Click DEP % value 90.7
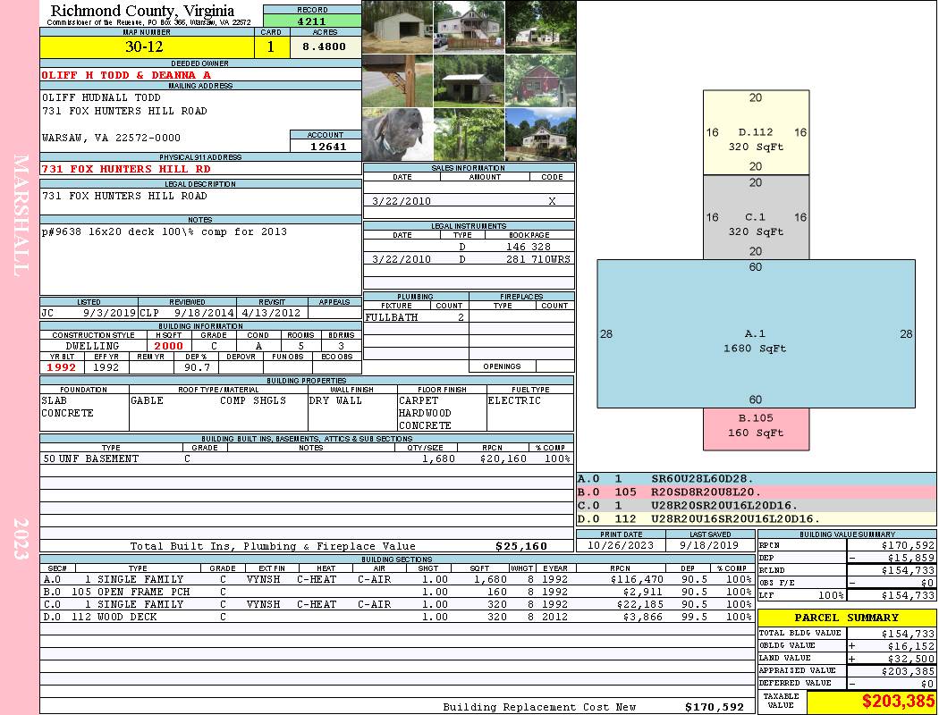The height and width of the screenshot is (715, 939). (x=197, y=367)
